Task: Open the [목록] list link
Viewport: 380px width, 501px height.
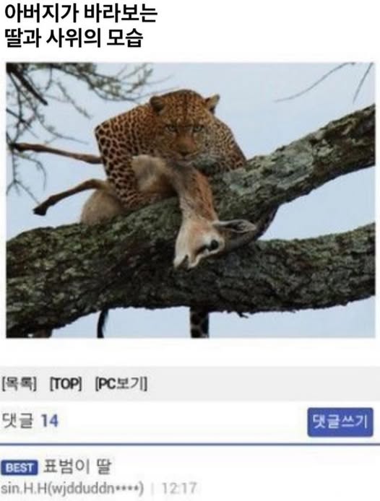Action: [19, 384]
